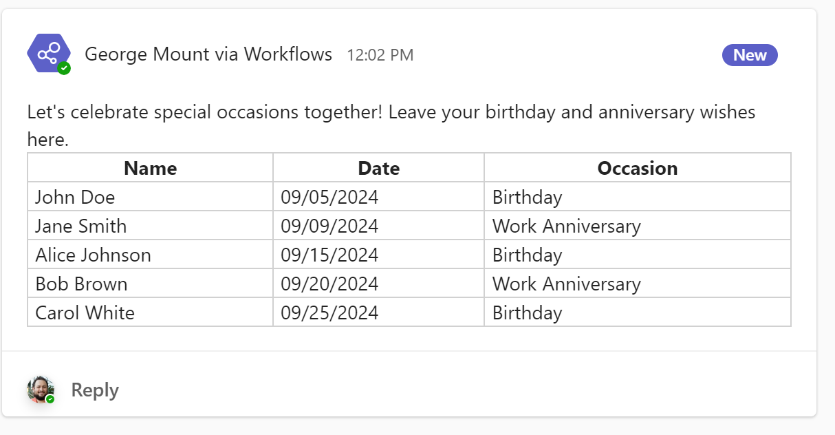The image size is (835, 435).
Task: Select the 09/05/2024 date cell
Action: pyautogui.click(x=329, y=198)
